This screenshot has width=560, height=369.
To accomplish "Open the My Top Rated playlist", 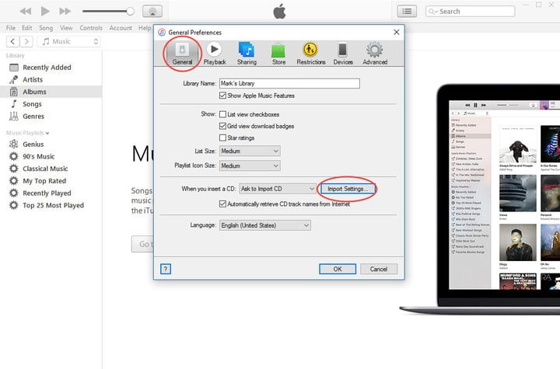I will [x=51, y=181].
